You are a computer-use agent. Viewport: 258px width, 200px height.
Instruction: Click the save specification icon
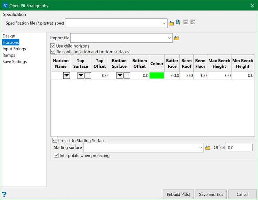(186, 22)
